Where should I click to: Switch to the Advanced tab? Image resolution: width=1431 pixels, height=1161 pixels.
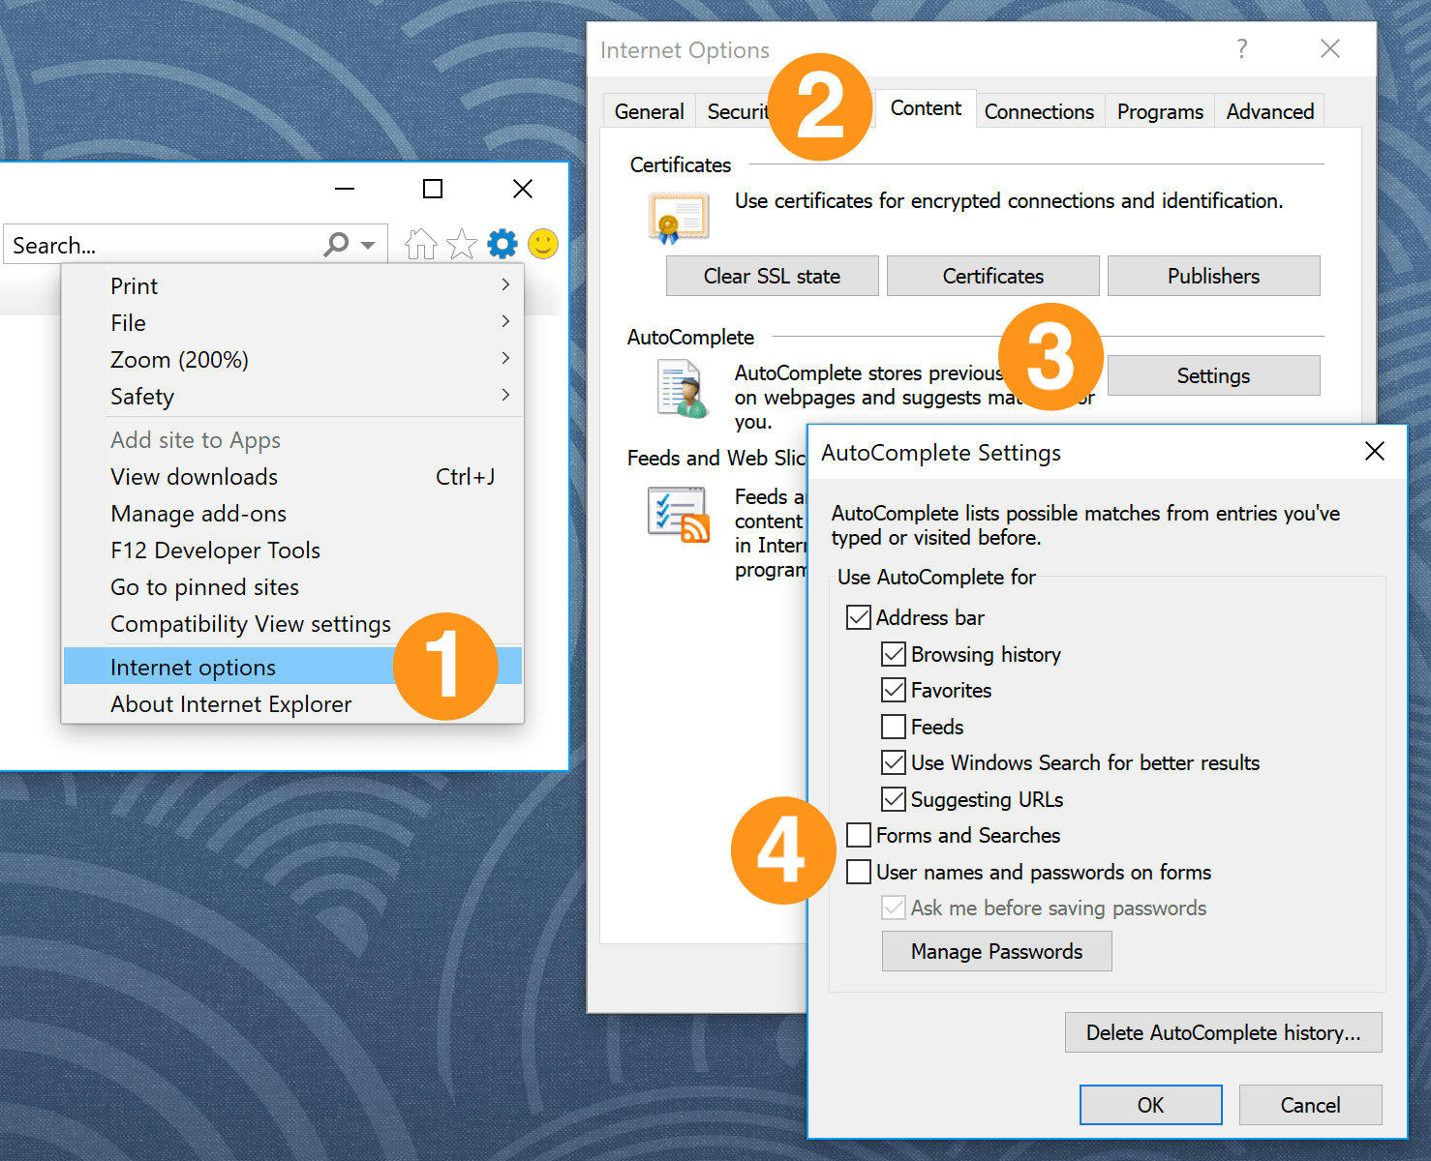point(1270,111)
